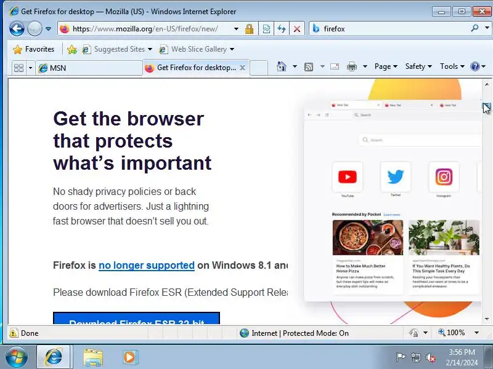The image size is (493, 369).
Task: Open the recent pages dropdown arrow
Action: pyautogui.click(x=48, y=29)
